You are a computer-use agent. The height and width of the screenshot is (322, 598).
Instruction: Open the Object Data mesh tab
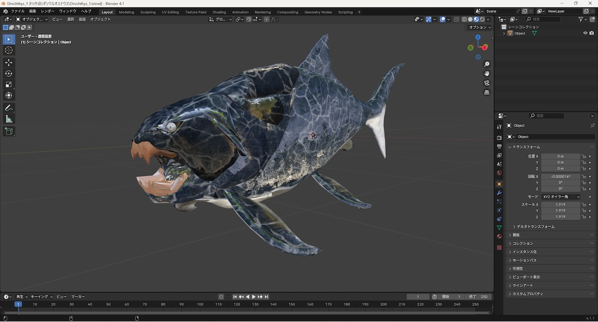(499, 228)
